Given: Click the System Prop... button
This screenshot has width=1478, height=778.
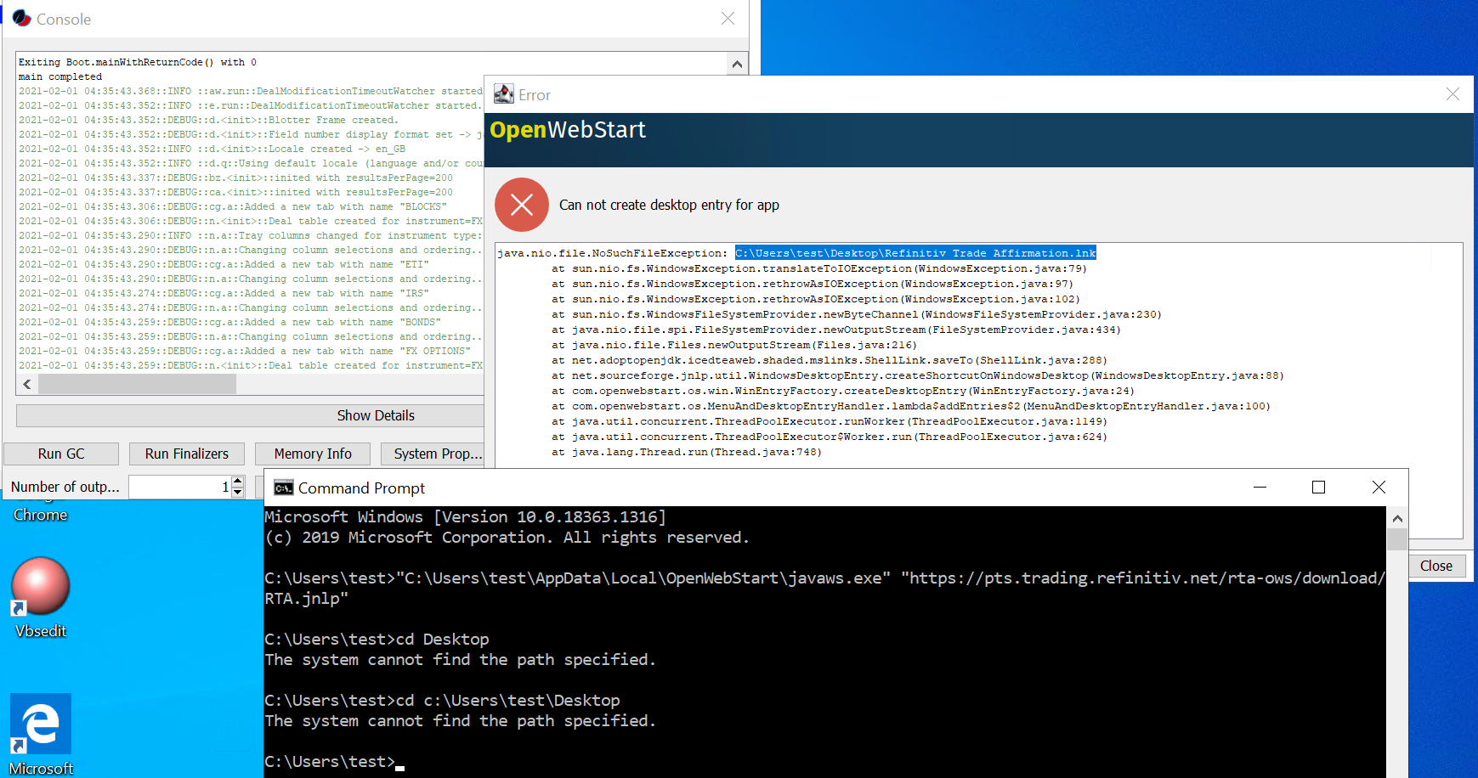Looking at the screenshot, I should tap(434, 453).
